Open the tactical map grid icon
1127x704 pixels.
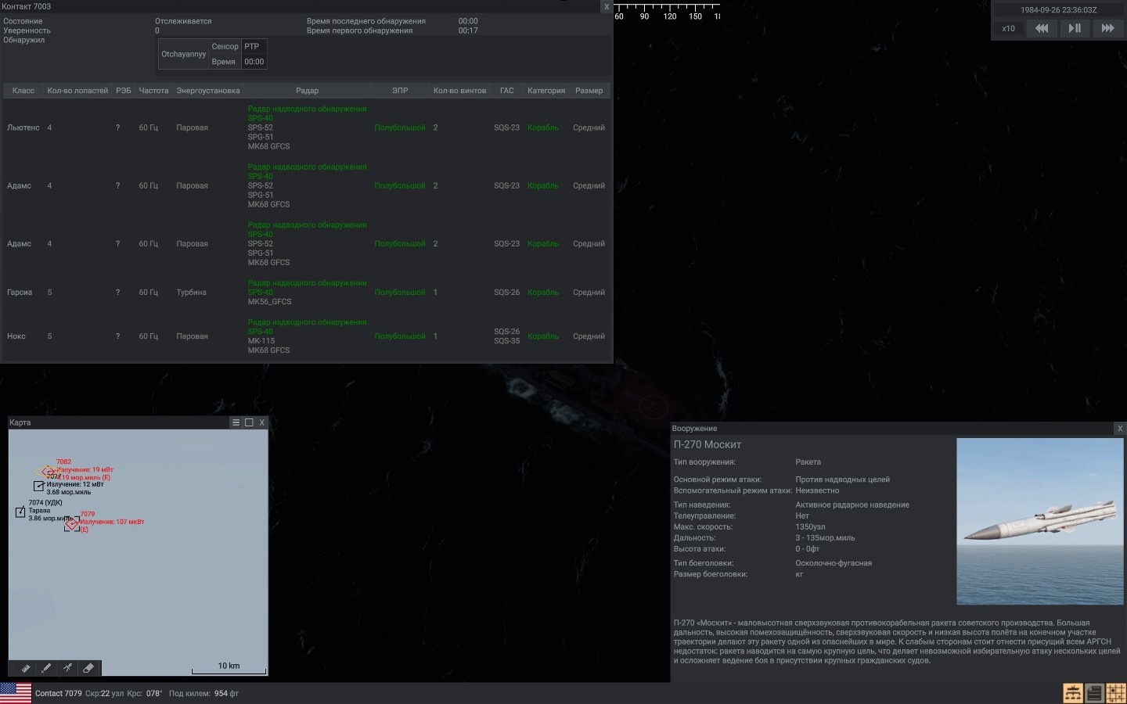click(1115, 693)
